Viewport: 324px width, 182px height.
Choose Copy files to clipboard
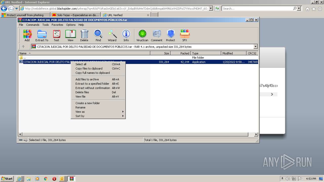tap(98, 69)
